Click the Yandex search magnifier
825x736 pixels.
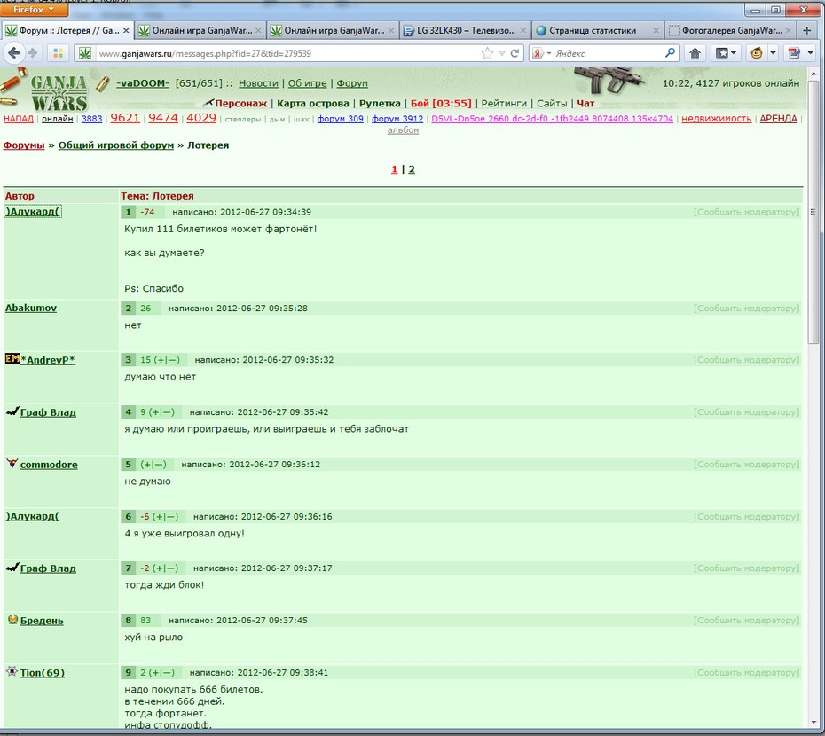(x=670, y=52)
